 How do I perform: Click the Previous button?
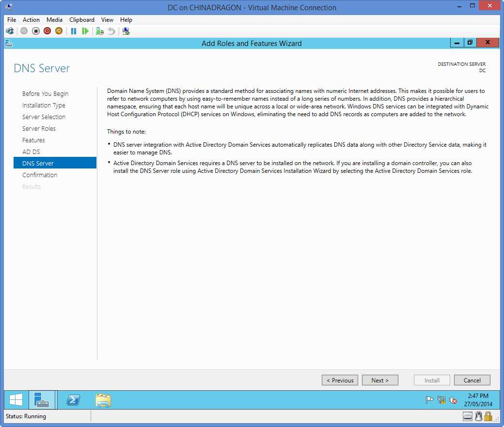pyautogui.click(x=340, y=380)
